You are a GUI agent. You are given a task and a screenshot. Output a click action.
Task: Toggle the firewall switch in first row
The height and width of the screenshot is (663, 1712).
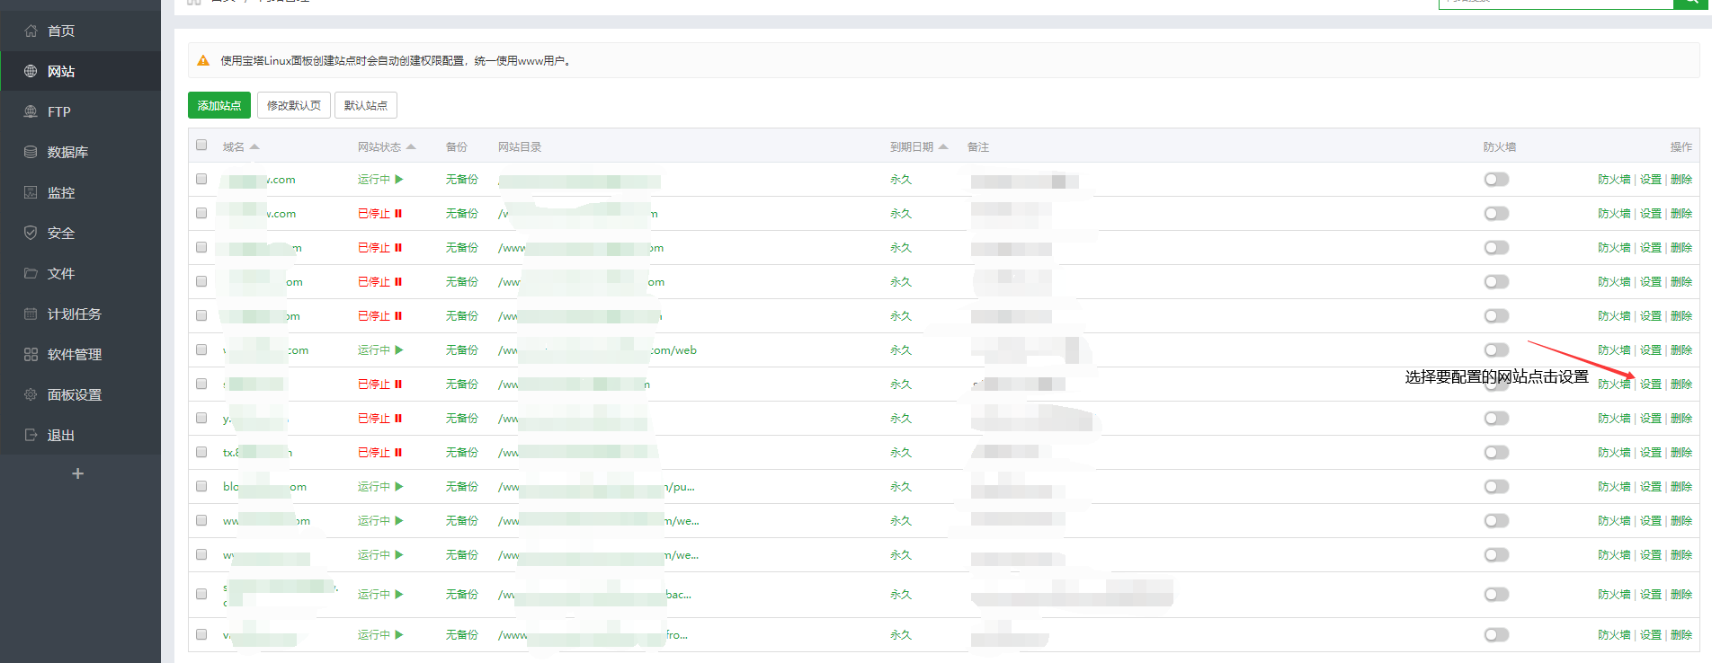(x=1496, y=180)
